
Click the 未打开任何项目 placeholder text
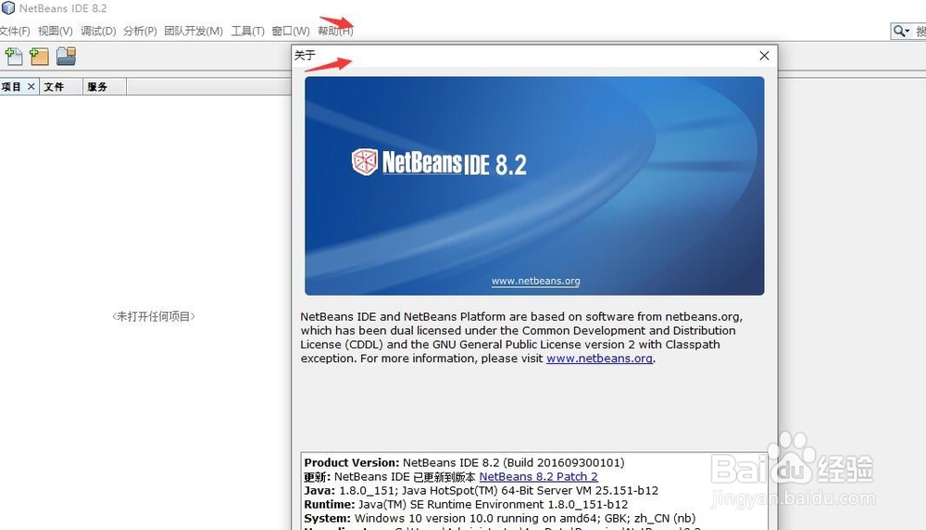[x=154, y=316]
